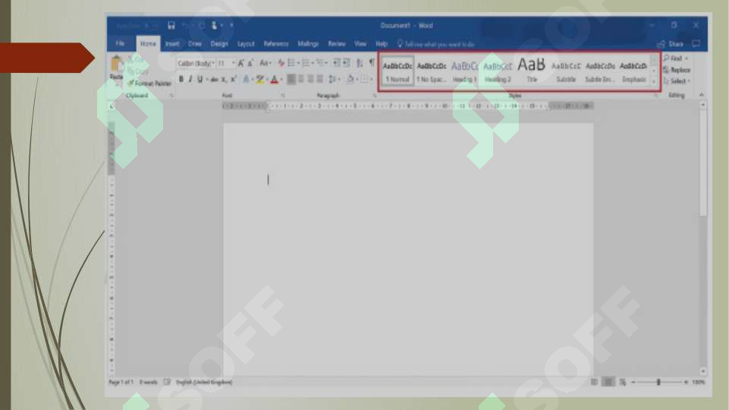Click Clear All Formatting icon
Viewport: 729px width, 410px height.
coord(281,63)
